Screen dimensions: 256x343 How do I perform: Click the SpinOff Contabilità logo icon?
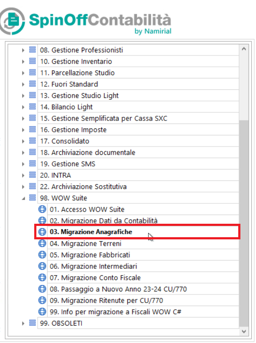pos(12,21)
